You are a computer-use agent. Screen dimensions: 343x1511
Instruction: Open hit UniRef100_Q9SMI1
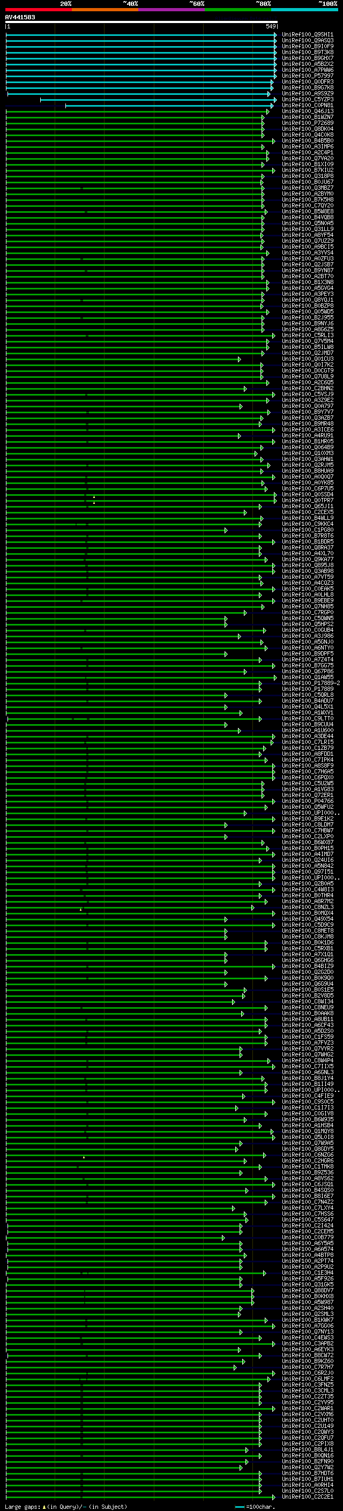tap(307, 35)
